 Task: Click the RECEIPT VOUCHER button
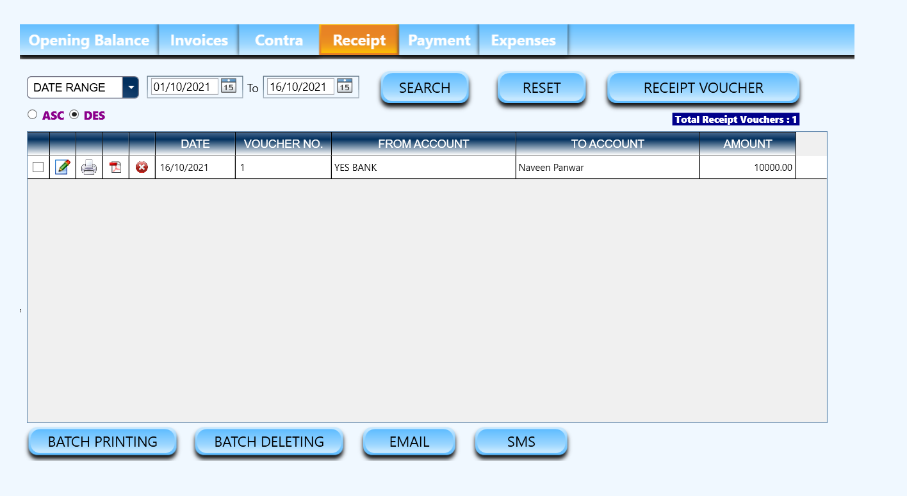pyautogui.click(x=703, y=88)
